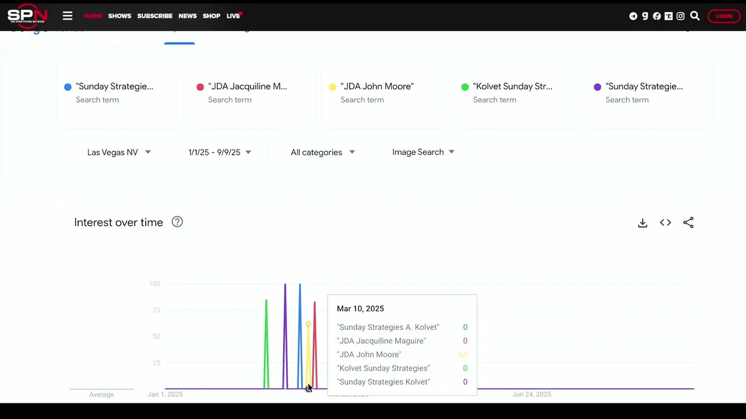The image size is (746, 419).
Task: Click the share chart icon
Action: (x=688, y=223)
